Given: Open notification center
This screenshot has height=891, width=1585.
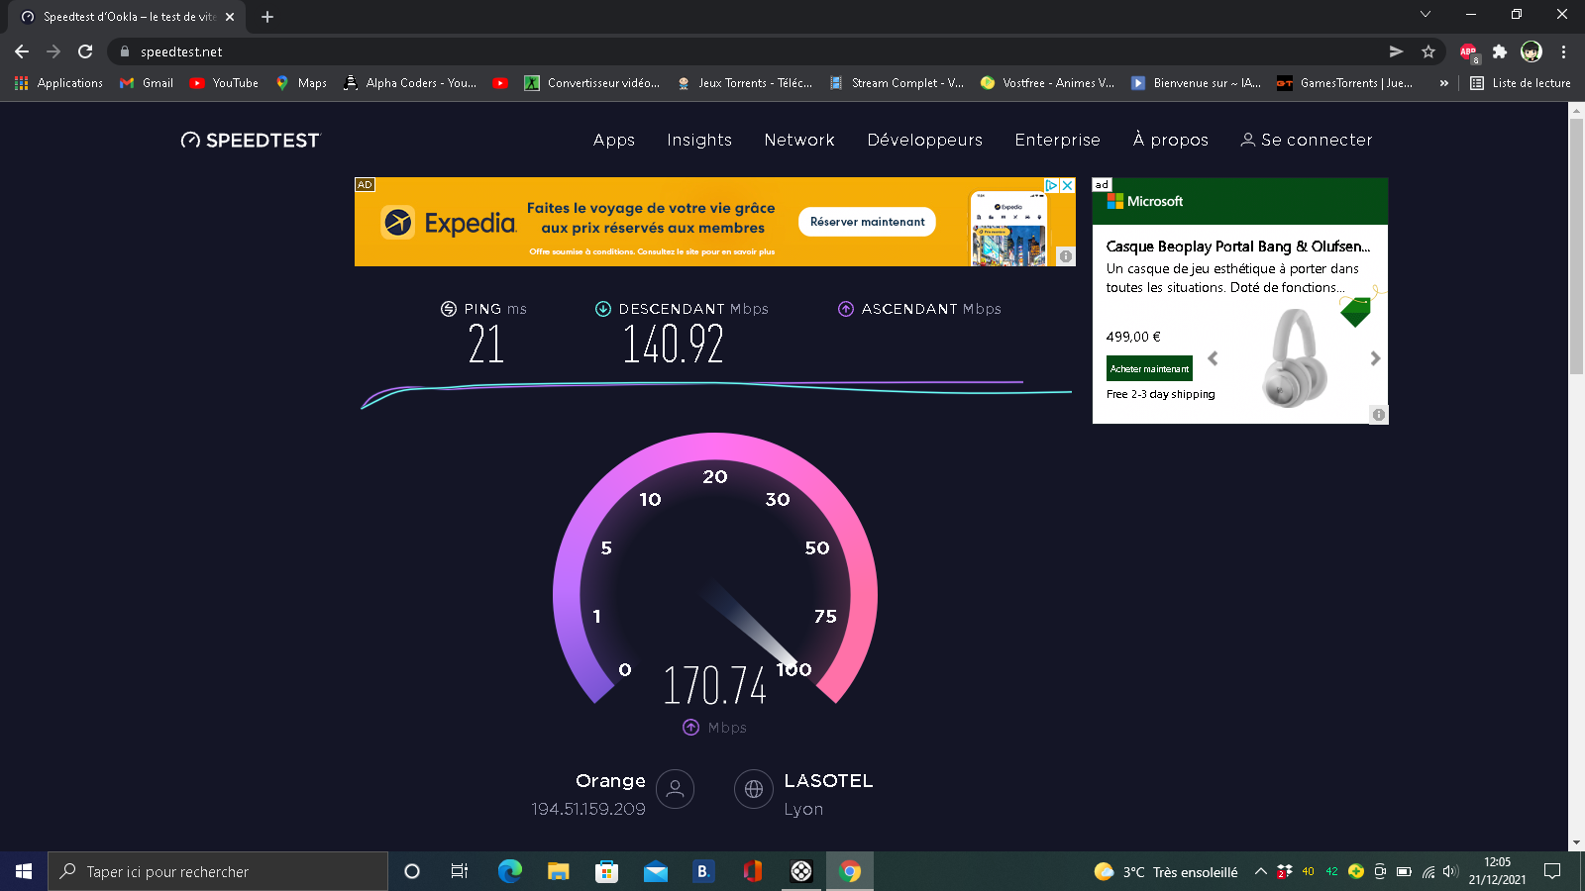Looking at the screenshot, I should [1552, 871].
